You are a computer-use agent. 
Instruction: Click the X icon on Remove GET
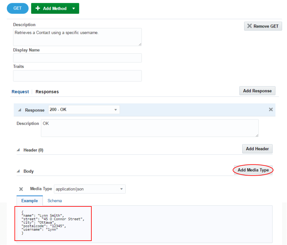click(x=249, y=26)
